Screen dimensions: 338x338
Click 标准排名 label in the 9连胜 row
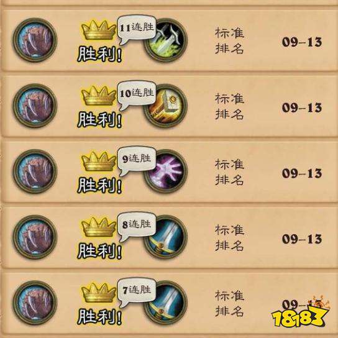(x=229, y=172)
